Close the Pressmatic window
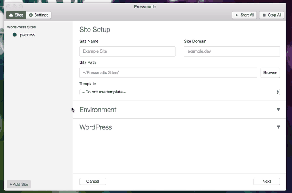The image size is (292, 193). point(8,6)
